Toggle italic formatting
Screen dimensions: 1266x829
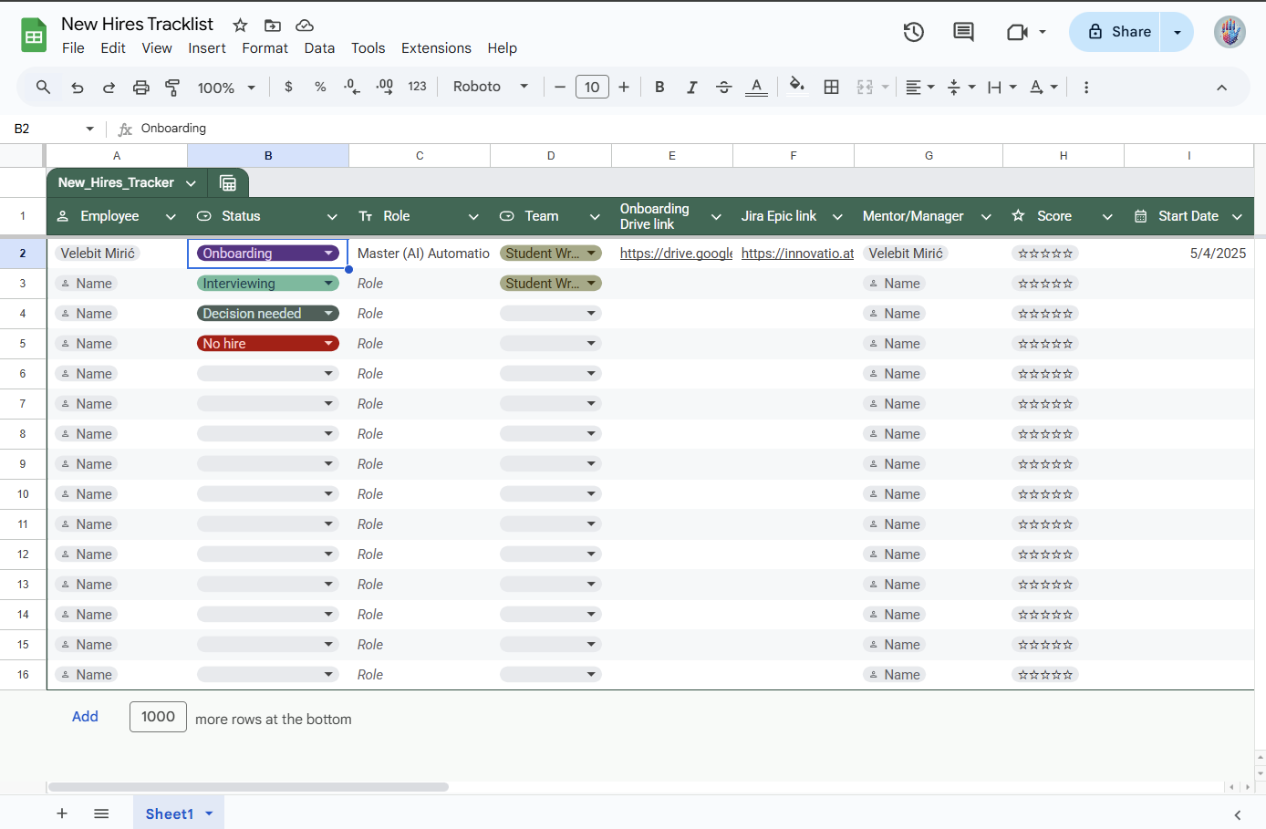(x=691, y=87)
